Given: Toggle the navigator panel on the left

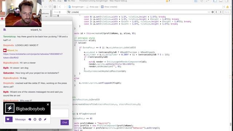Looking at the screenshot, I should (215, 1).
